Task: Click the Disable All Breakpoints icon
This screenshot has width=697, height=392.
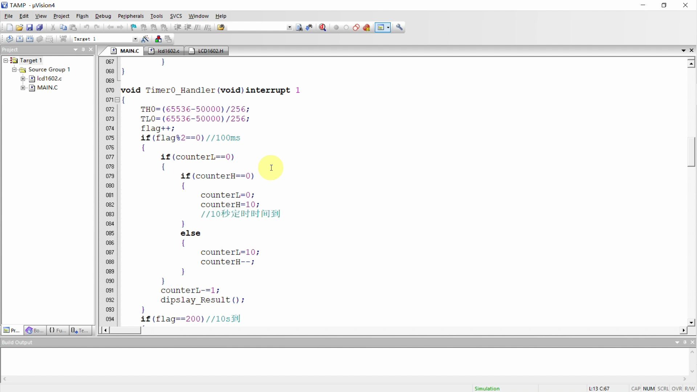Action: (356, 28)
